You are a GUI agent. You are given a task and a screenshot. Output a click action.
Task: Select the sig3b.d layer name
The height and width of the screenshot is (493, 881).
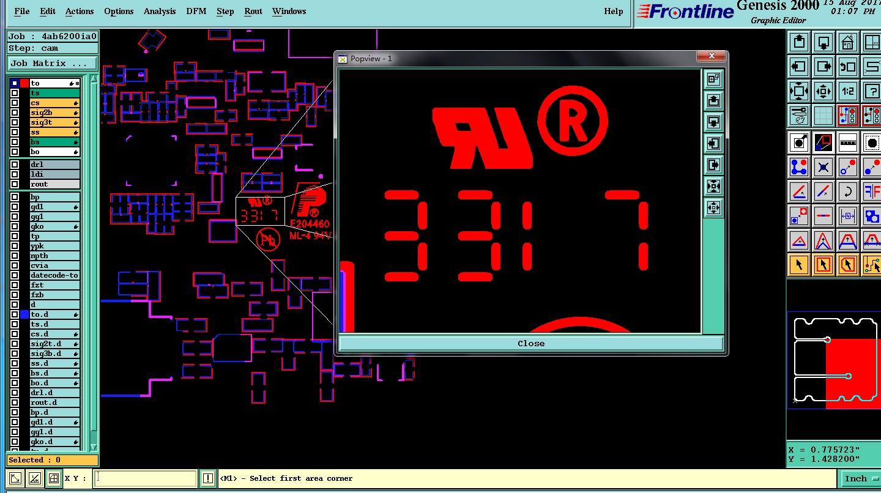(54, 354)
